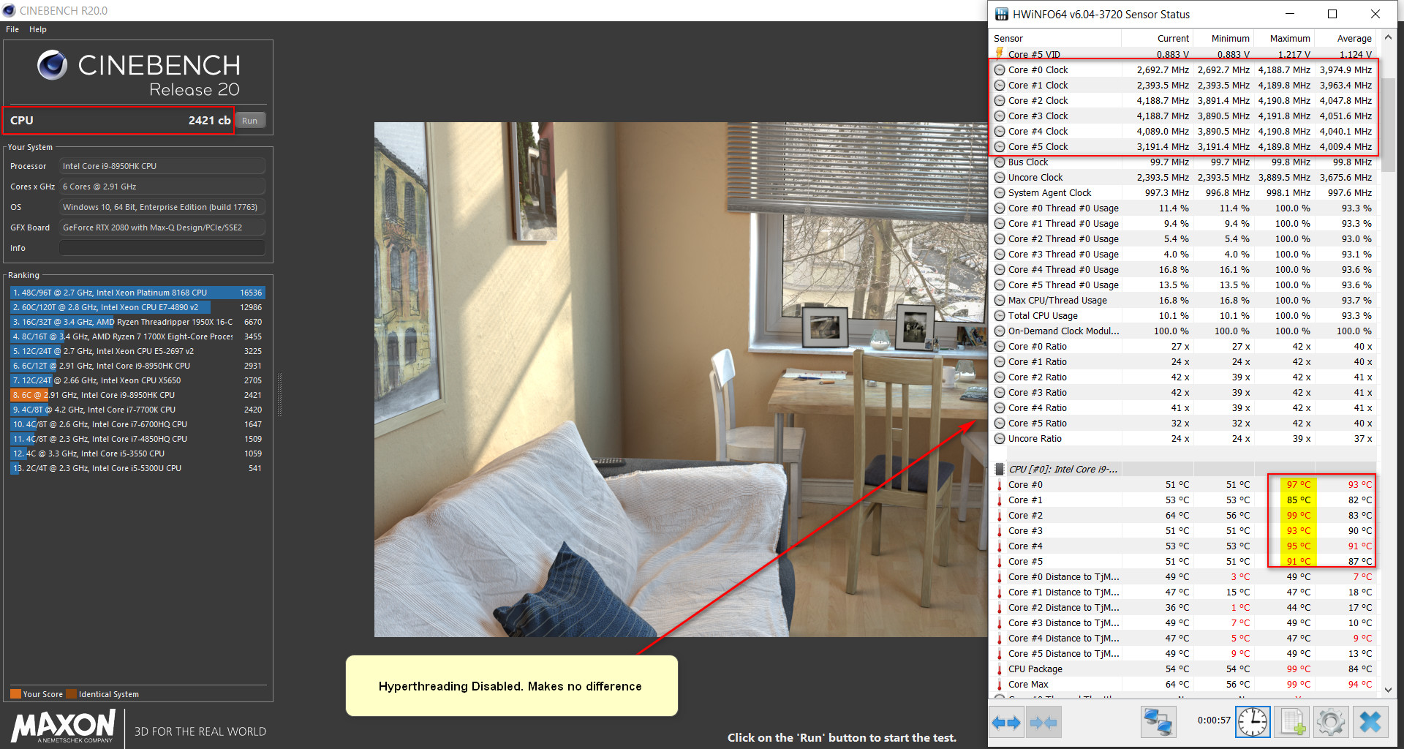Screen dimensions: 1404x749
Task: Click the Current column header
Action: pos(1157,38)
